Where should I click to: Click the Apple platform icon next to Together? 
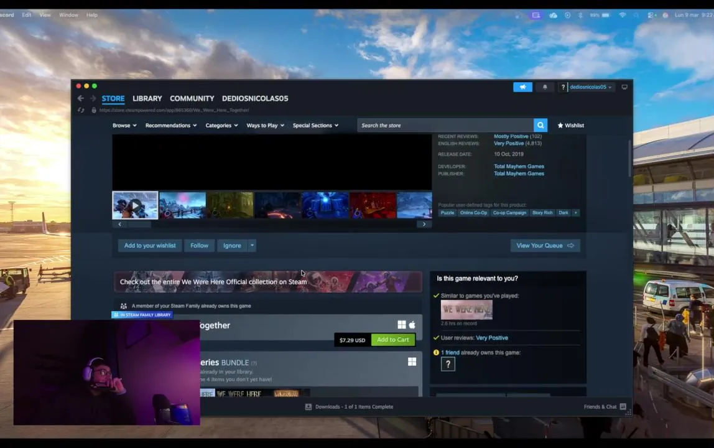pos(412,325)
